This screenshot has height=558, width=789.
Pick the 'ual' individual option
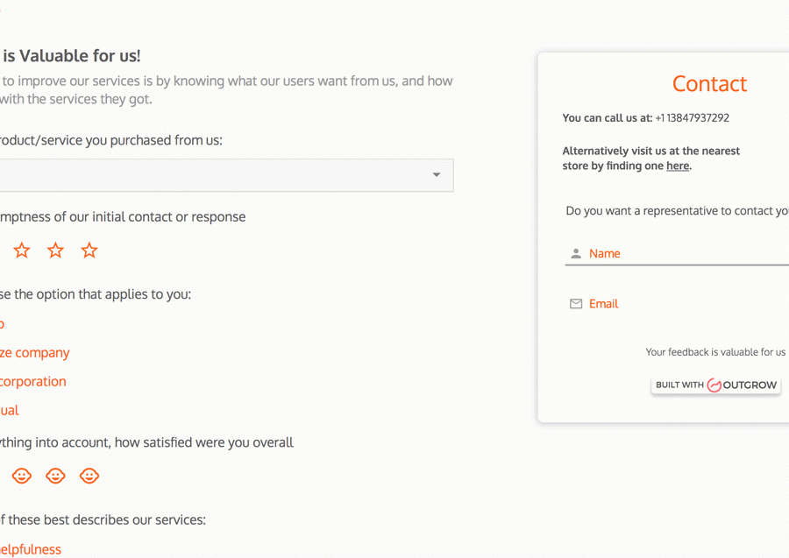click(10, 410)
